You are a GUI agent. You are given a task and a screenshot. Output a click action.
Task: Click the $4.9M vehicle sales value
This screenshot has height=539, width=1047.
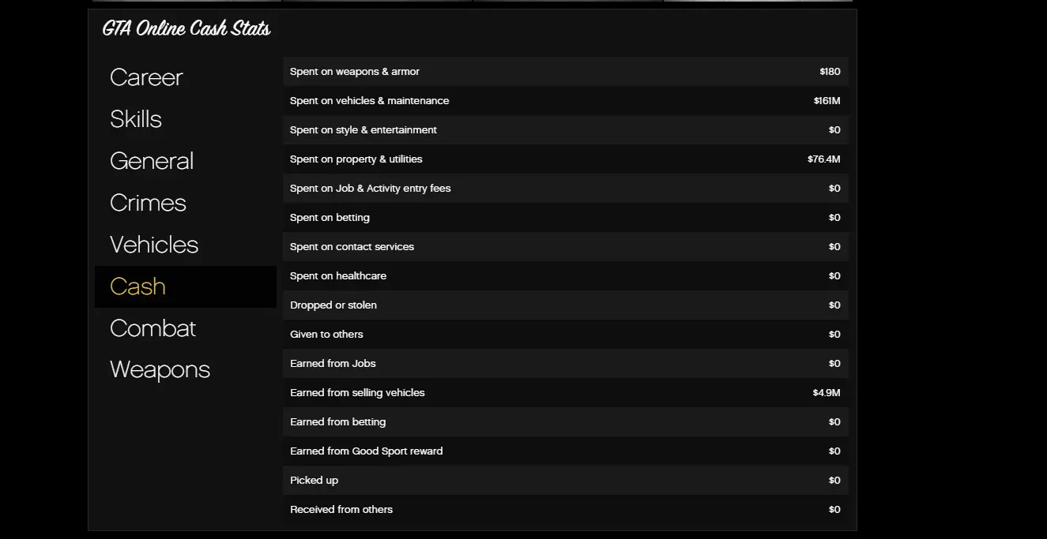826,393
